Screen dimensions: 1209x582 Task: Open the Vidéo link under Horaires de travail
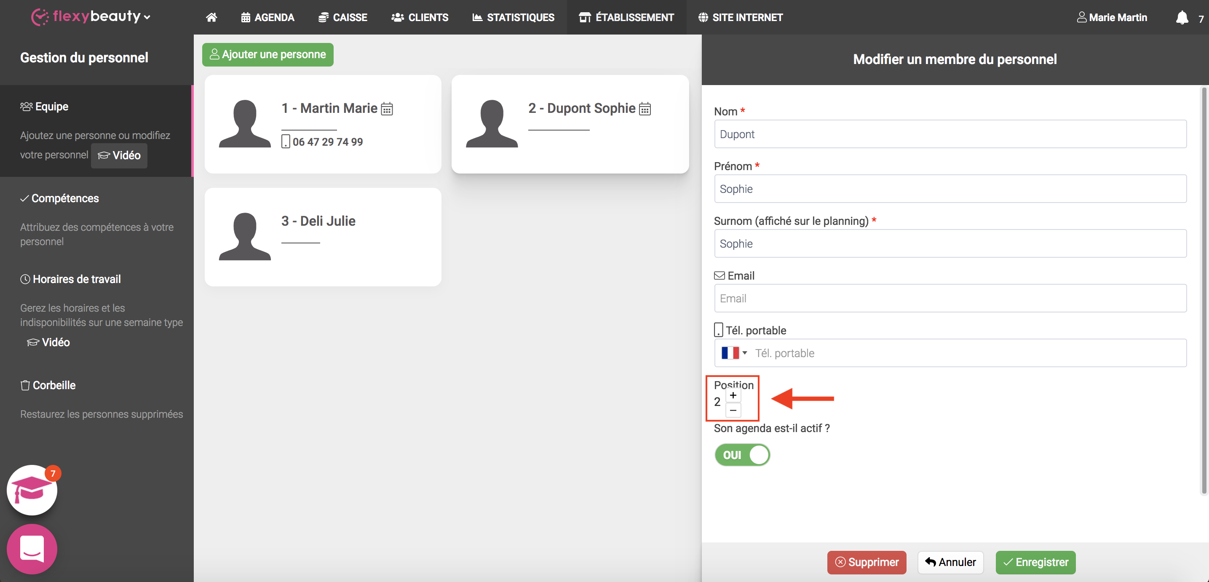point(48,342)
